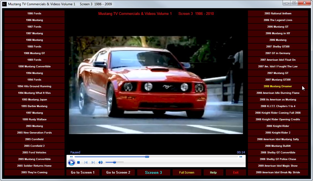Go to Screen 2
Image resolution: width=313 pixels, height=181 pixels.
118,172
